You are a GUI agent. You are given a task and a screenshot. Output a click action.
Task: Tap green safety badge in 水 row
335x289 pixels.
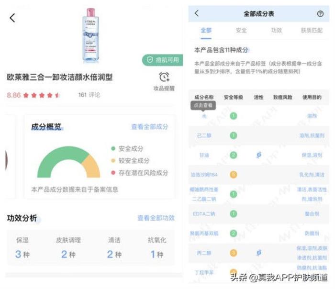234,116
